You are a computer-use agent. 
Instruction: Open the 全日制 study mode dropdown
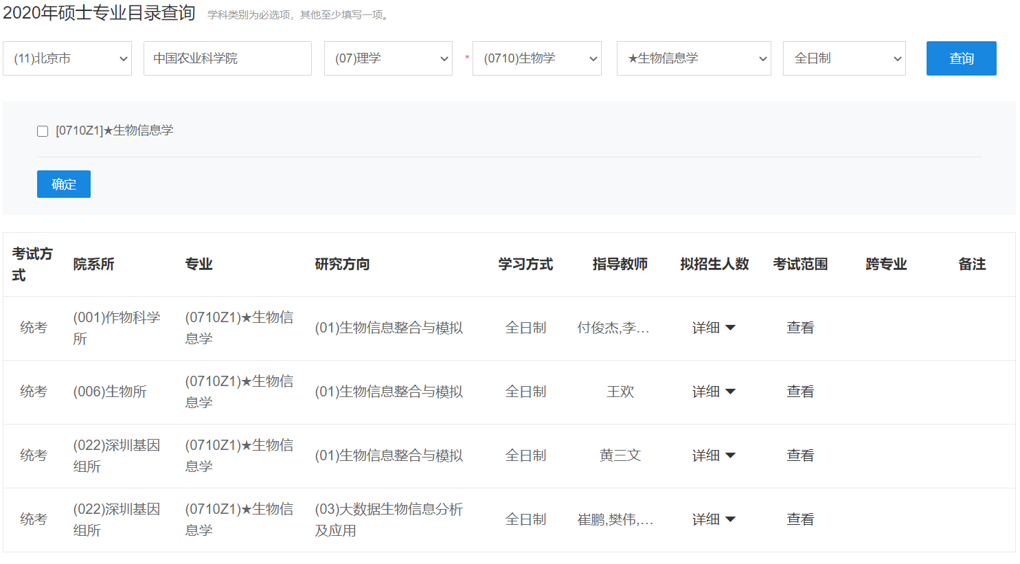coord(843,58)
